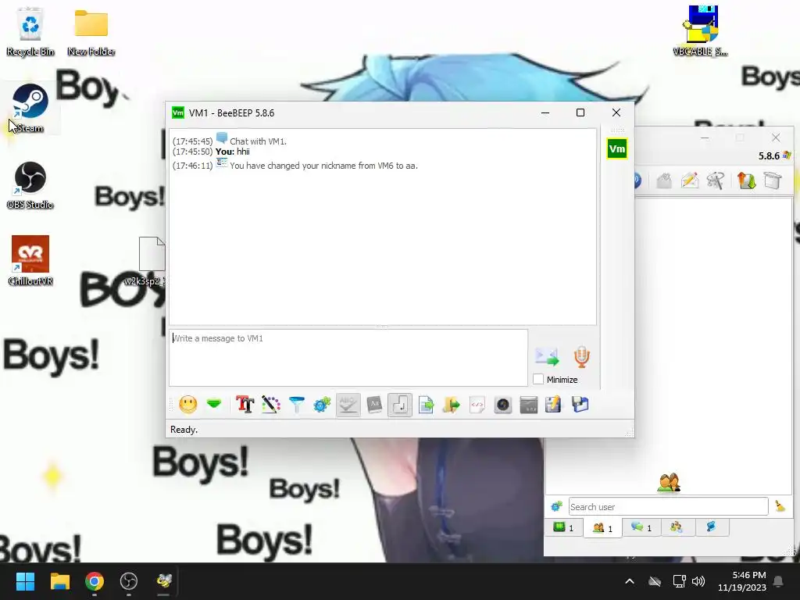Open Windows Start menu

(25, 581)
